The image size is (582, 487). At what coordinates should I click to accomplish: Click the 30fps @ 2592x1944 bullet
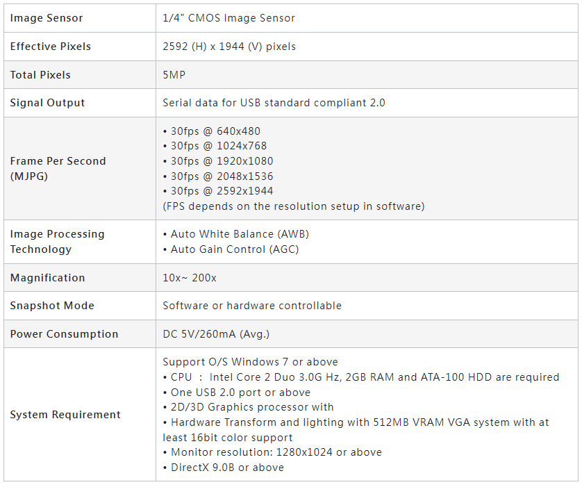tap(218, 191)
